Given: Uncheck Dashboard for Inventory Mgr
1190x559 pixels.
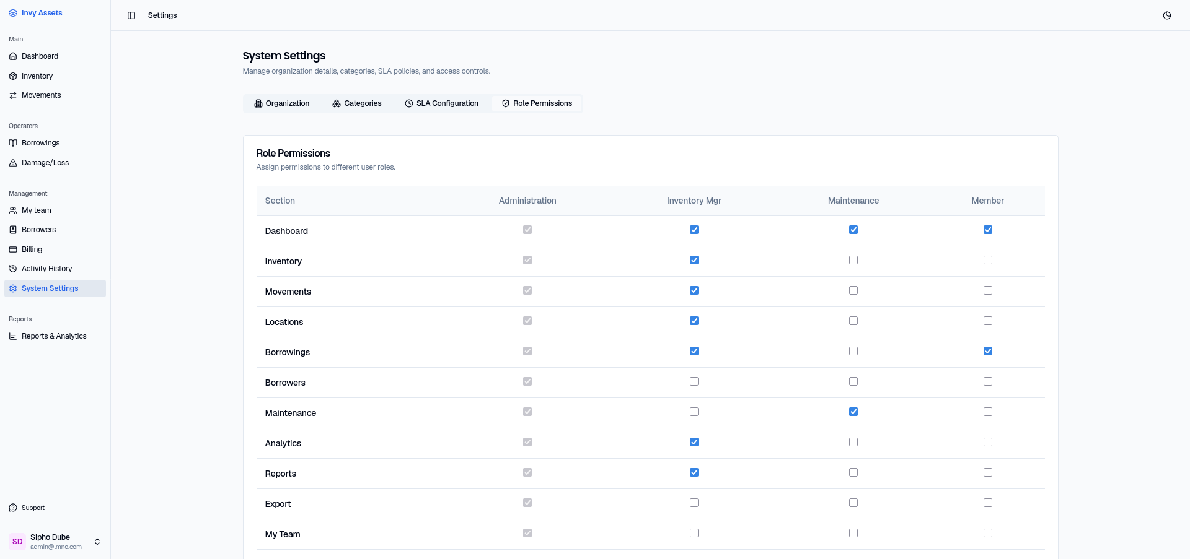Looking at the screenshot, I should [x=694, y=230].
